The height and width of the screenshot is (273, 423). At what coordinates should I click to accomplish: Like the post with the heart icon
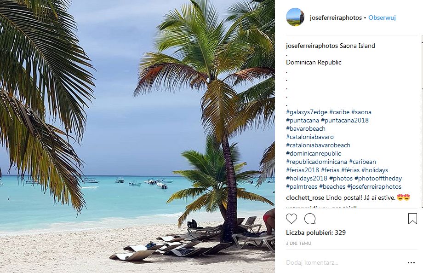pos(292,219)
